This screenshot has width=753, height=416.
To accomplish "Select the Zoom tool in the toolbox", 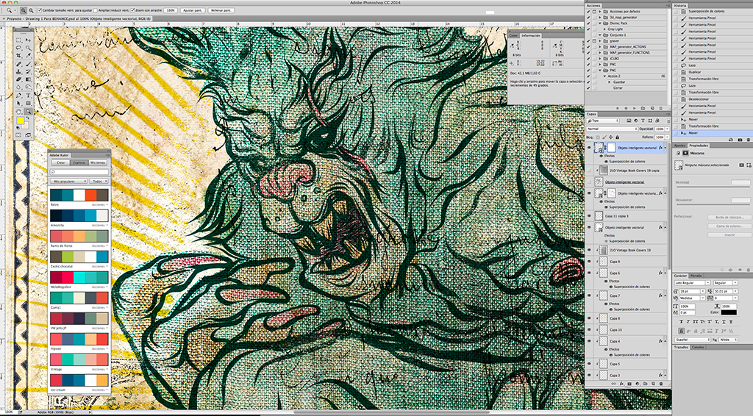I will click(29, 111).
